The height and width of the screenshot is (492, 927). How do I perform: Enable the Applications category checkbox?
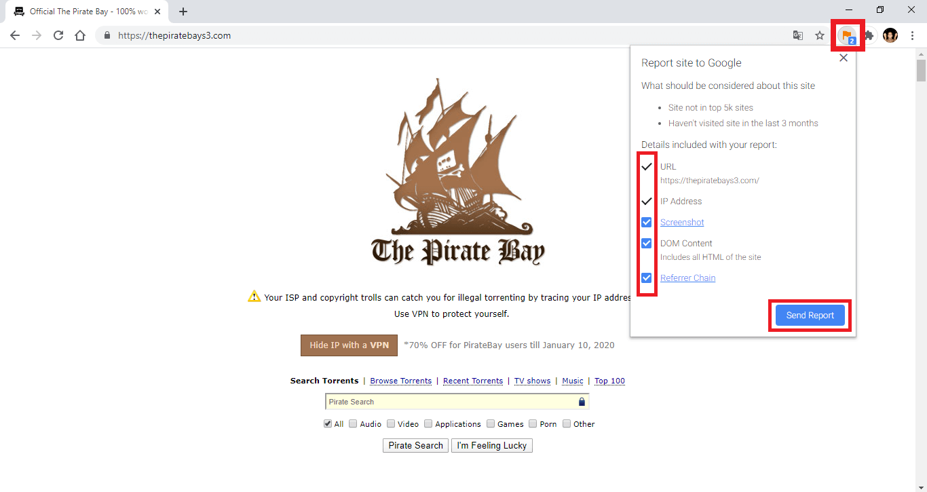[x=428, y=423]
